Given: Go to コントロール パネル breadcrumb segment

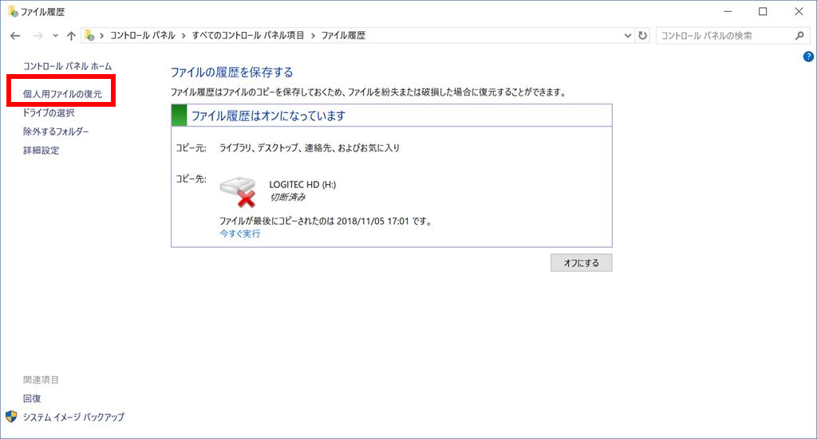Looking at the screenshot, I should click(143, 36).
